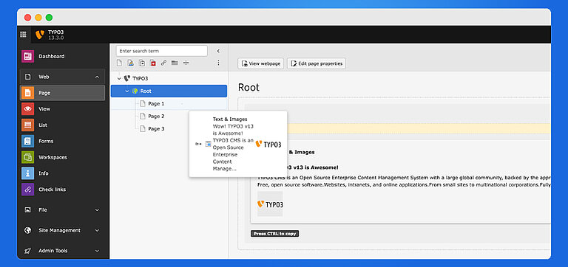568x267 pixels.
Task: Click Edit page properties button
Action: [317, 63]
